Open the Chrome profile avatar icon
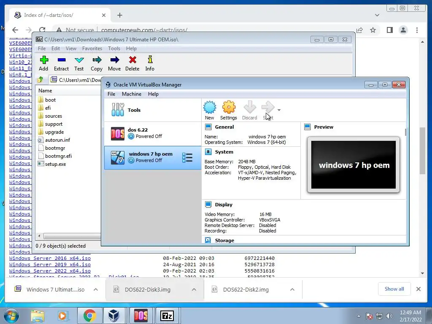Viewport: 432px width, 324px height. pyautogui.click(x=403, y=30)
